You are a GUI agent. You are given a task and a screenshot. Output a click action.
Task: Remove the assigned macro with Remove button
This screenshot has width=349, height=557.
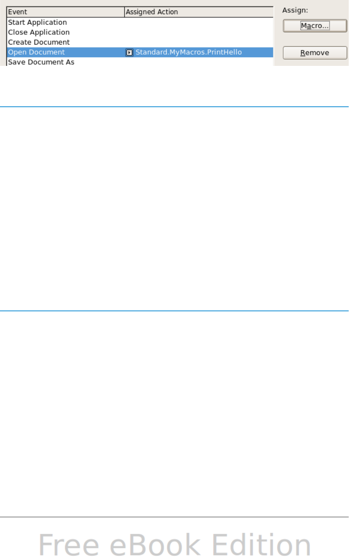(x=315, y=53)
